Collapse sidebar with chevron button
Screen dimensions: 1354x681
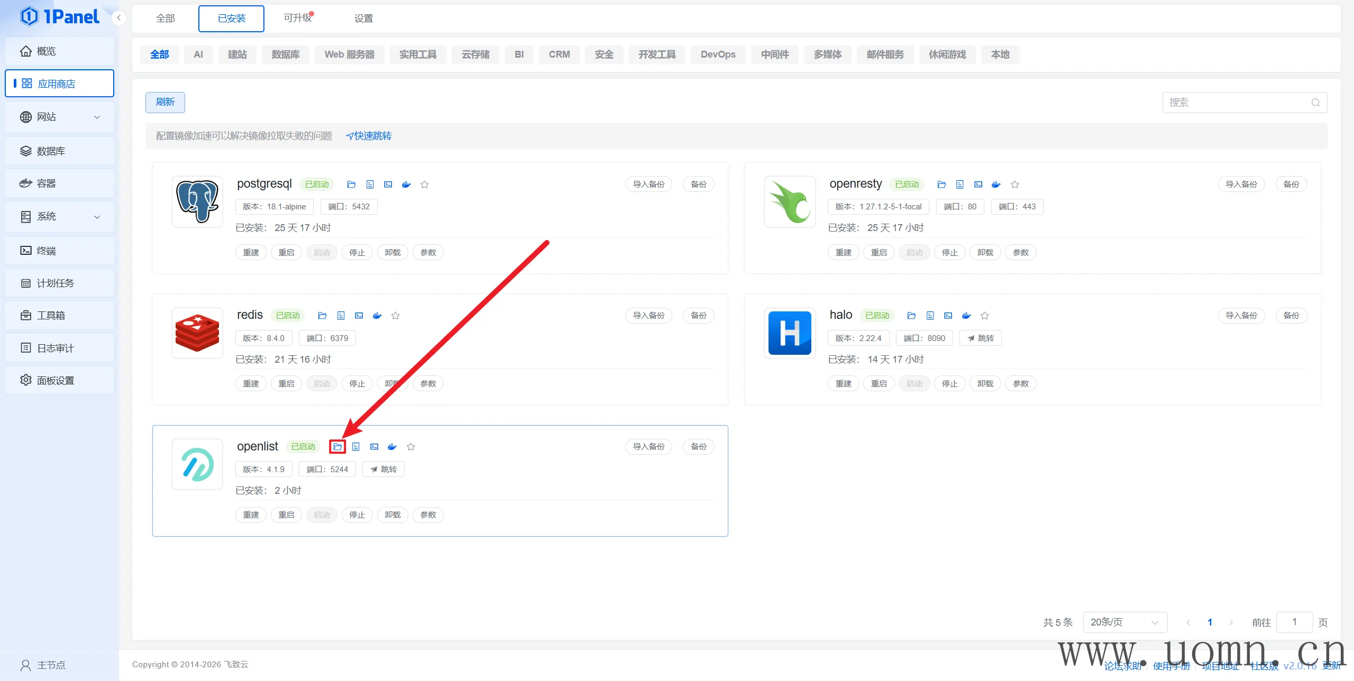point(119,18)
